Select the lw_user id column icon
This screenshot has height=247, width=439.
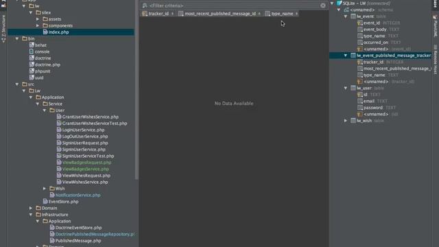(359, 95)
